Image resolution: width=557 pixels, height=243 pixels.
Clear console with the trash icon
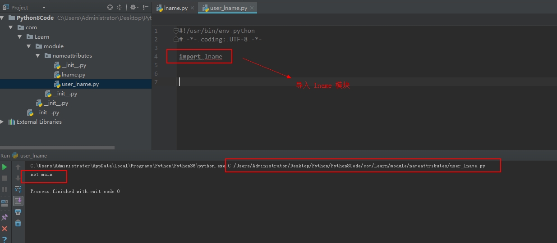(18, 223)
